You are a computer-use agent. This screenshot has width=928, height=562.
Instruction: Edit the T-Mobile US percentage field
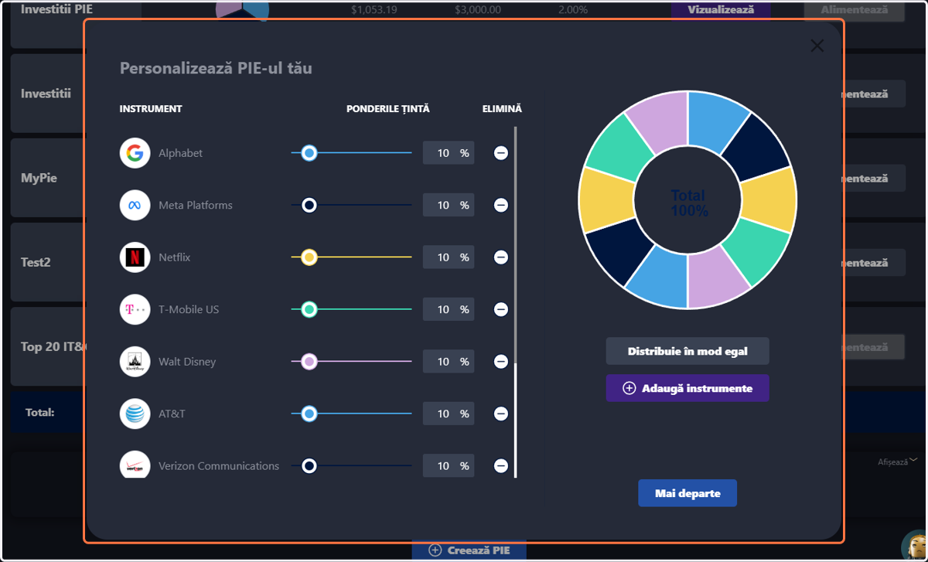click(x=449, y=309)
